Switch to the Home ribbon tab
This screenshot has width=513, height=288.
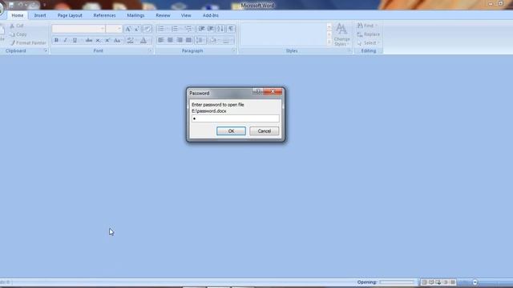pos(18,15)
